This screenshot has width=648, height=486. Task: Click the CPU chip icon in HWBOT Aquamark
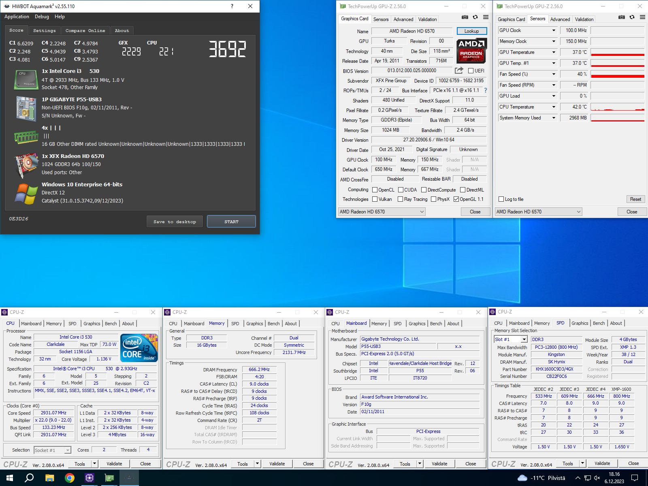tap(26, 79)
